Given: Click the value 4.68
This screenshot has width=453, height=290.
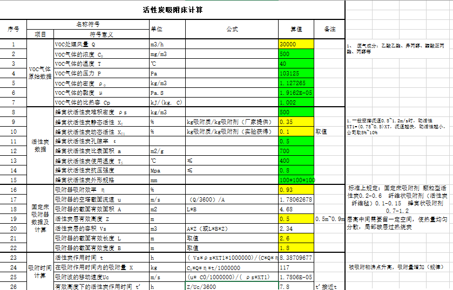Looking at the screenshot, I should [x=296, y=209].
